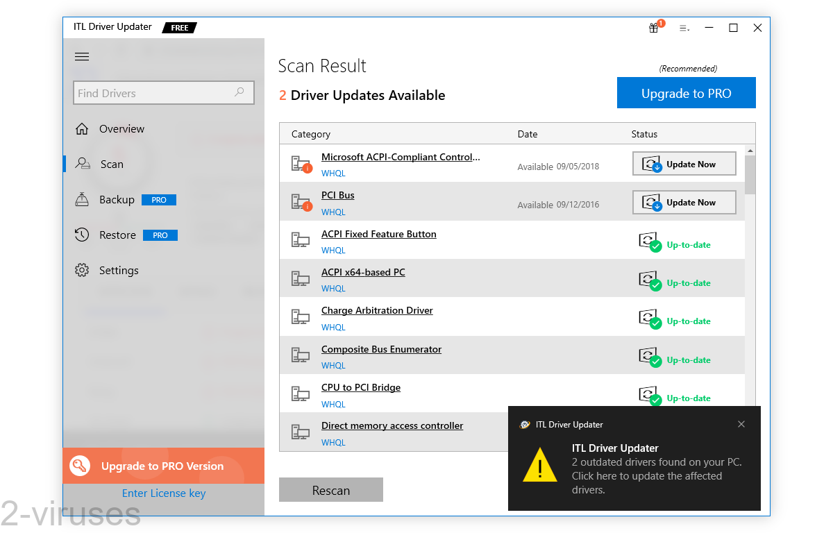Screen dimensions: 833x533
Task: Click Available 09/05/2018 date cell
Action: [558, 167]
